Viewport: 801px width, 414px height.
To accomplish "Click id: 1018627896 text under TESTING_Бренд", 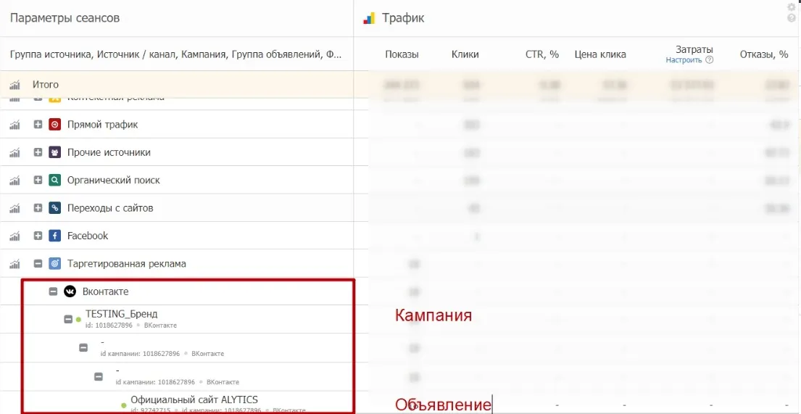I will 109,325.
